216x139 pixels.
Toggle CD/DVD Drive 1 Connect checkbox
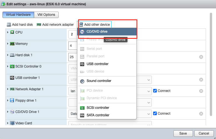(x=155, y=114)
